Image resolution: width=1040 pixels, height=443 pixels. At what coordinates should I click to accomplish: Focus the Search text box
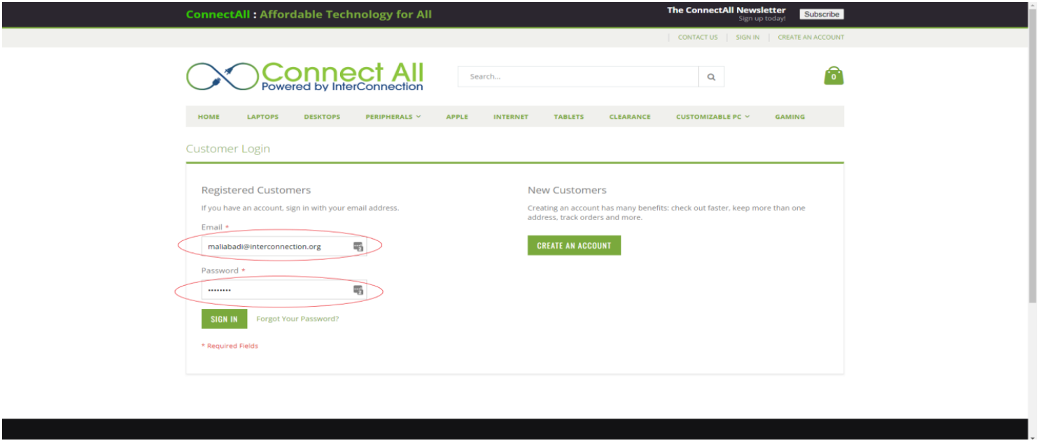coord(577,77)
